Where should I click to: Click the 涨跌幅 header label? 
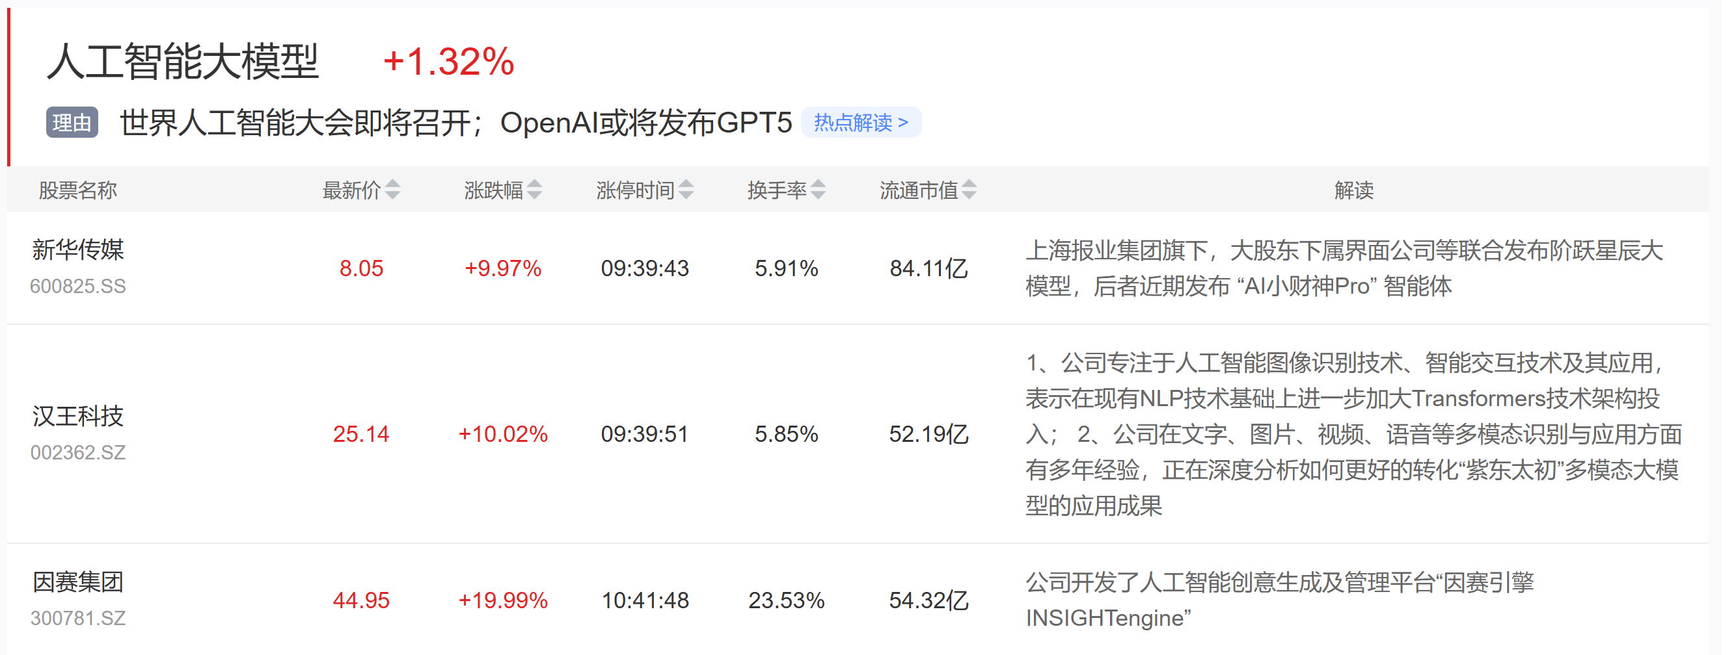click(493, 190)
